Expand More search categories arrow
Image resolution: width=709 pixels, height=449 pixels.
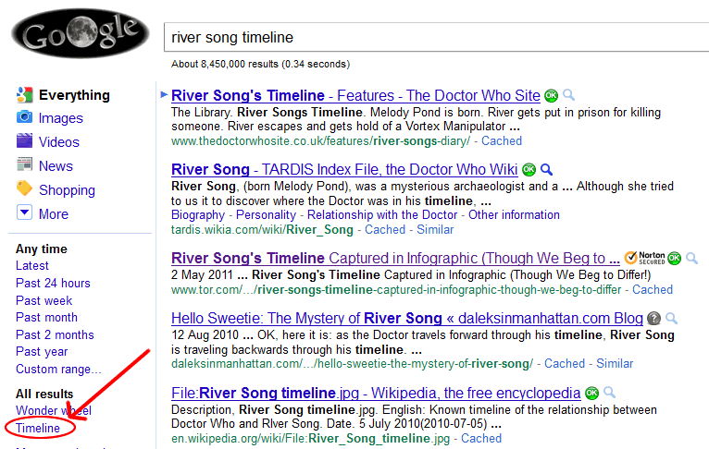click(x=24, y=212)
